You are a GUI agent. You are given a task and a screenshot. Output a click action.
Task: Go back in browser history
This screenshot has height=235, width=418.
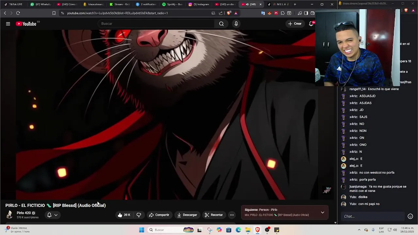click(x=5, y=13)
